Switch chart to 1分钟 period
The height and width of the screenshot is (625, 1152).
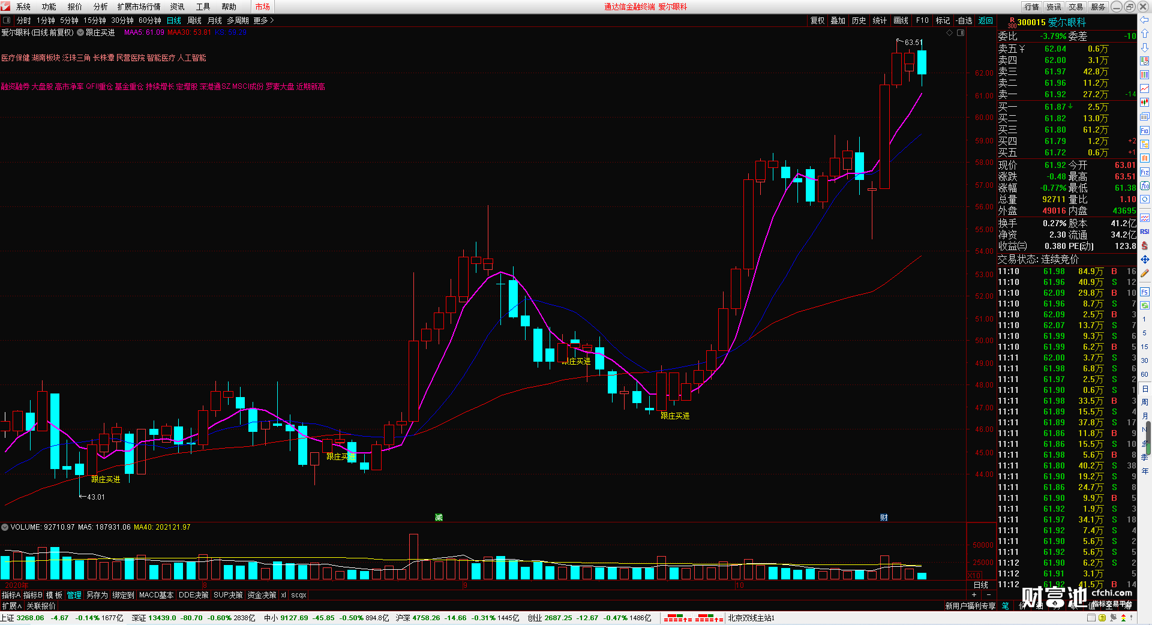click(46, 20)
